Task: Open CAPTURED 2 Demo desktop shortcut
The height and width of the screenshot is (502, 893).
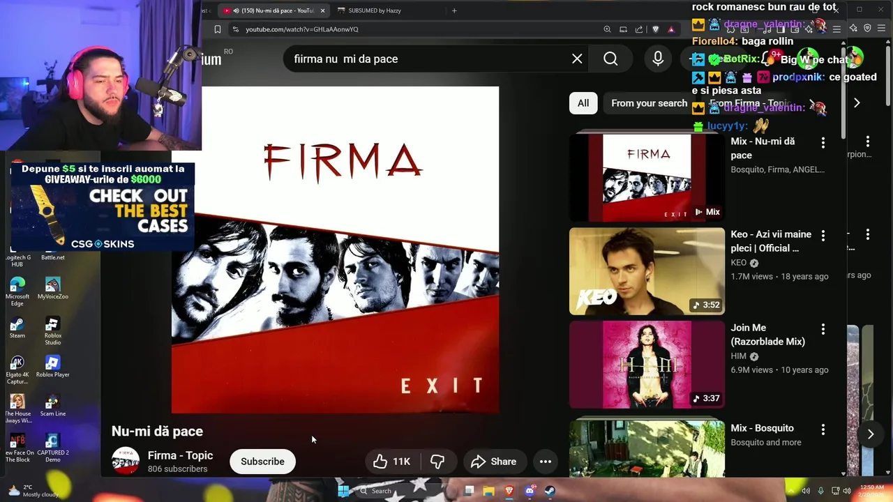Action: coord(52,448)
